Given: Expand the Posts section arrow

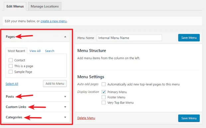Looking at the screenshot, I should [x=65, y=97].
